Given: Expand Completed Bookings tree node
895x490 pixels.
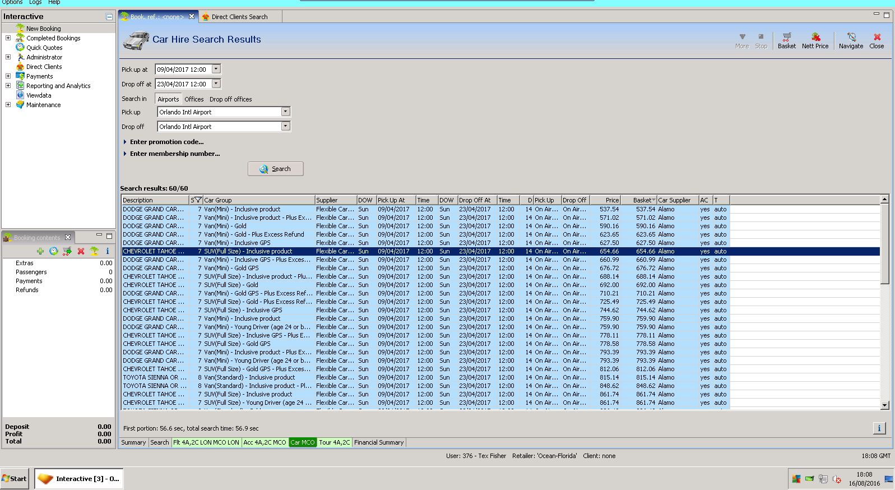Looking at the screenshot, I should coord(8,38).
